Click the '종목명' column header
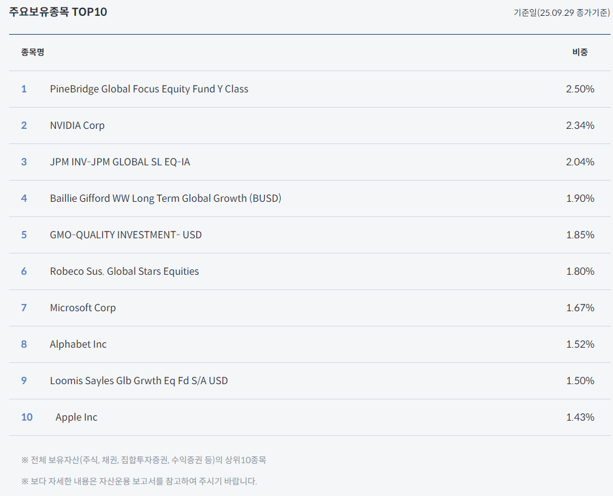The height and width of the screenshot is (496, 613). 33,52
